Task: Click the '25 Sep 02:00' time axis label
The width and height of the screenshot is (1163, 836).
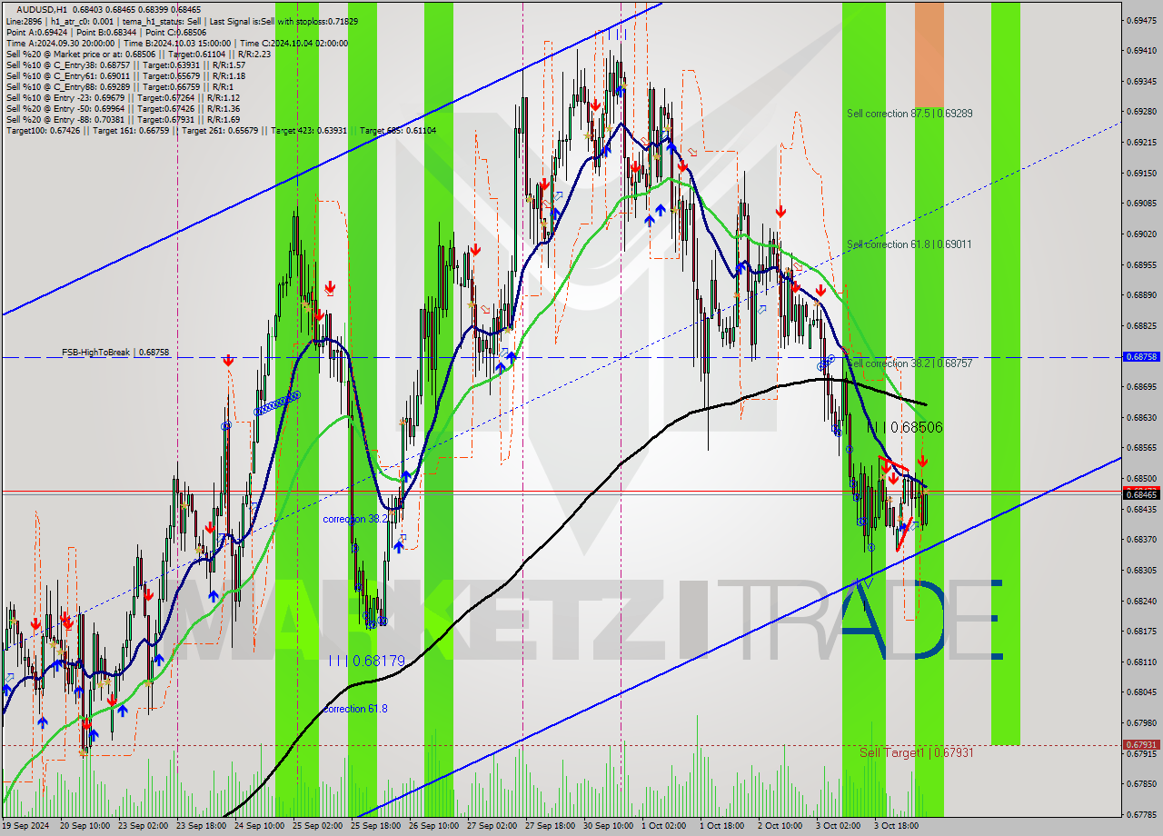Action: point(318,826)
